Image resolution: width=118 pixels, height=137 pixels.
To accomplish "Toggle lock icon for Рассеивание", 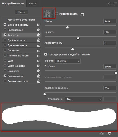I will (39, 30).
